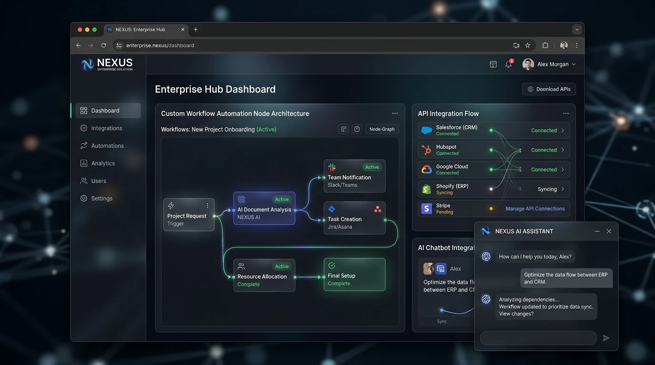The height and width of the screenshot is (365, 655).
Task: Open Custom Workflow panel options menu
Action: pos(395,114)
